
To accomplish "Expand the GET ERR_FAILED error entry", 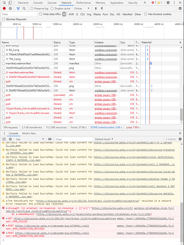I will 7,219.
